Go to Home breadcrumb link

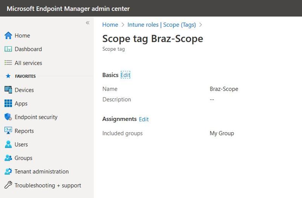click(110, 25)
